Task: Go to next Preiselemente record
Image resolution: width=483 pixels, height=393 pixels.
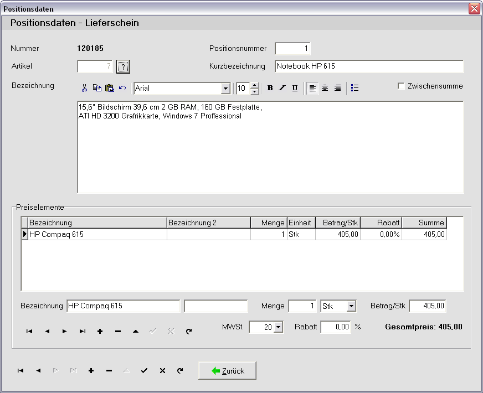Action: tap(64, 331)
